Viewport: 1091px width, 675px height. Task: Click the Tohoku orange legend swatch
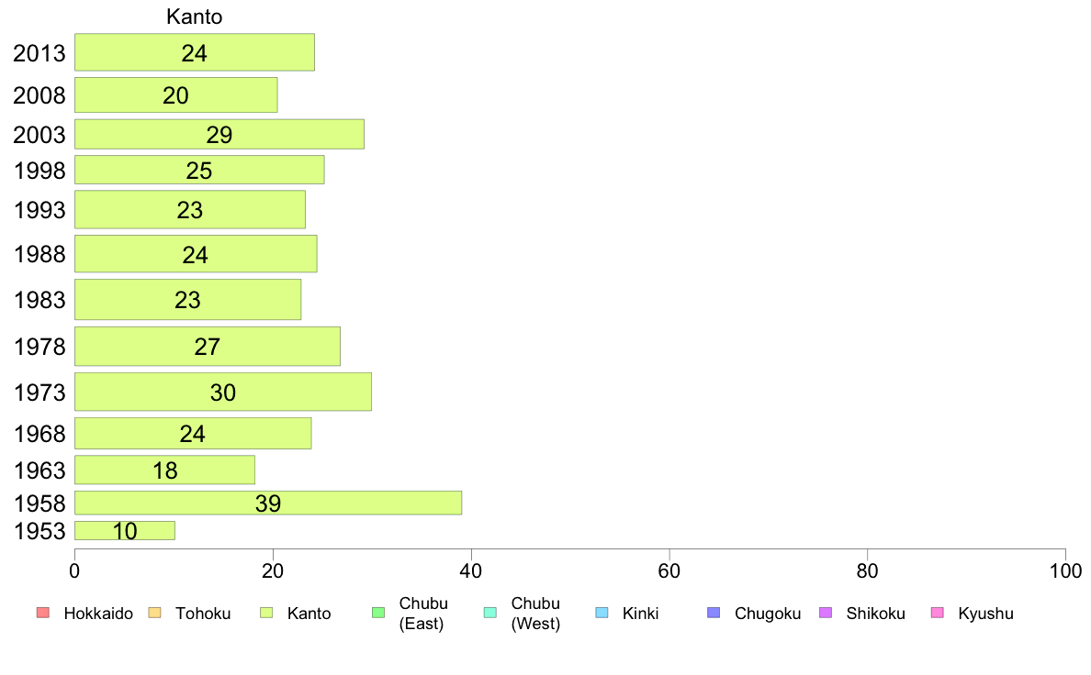click(154, 613)
